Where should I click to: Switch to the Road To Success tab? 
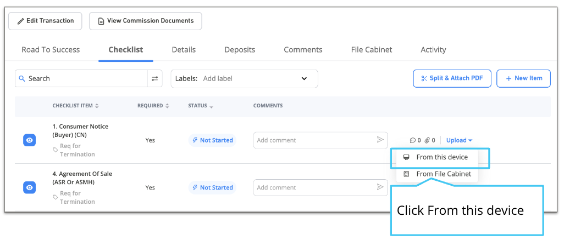pos(51,49)
